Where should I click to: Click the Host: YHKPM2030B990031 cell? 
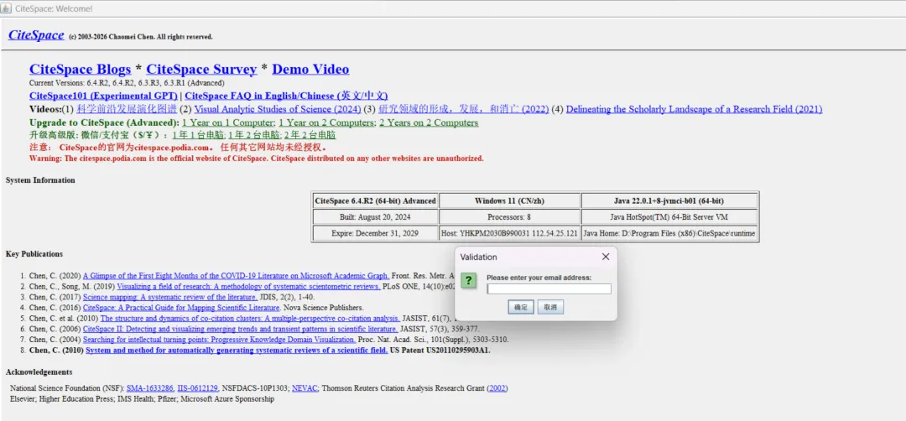510,233
